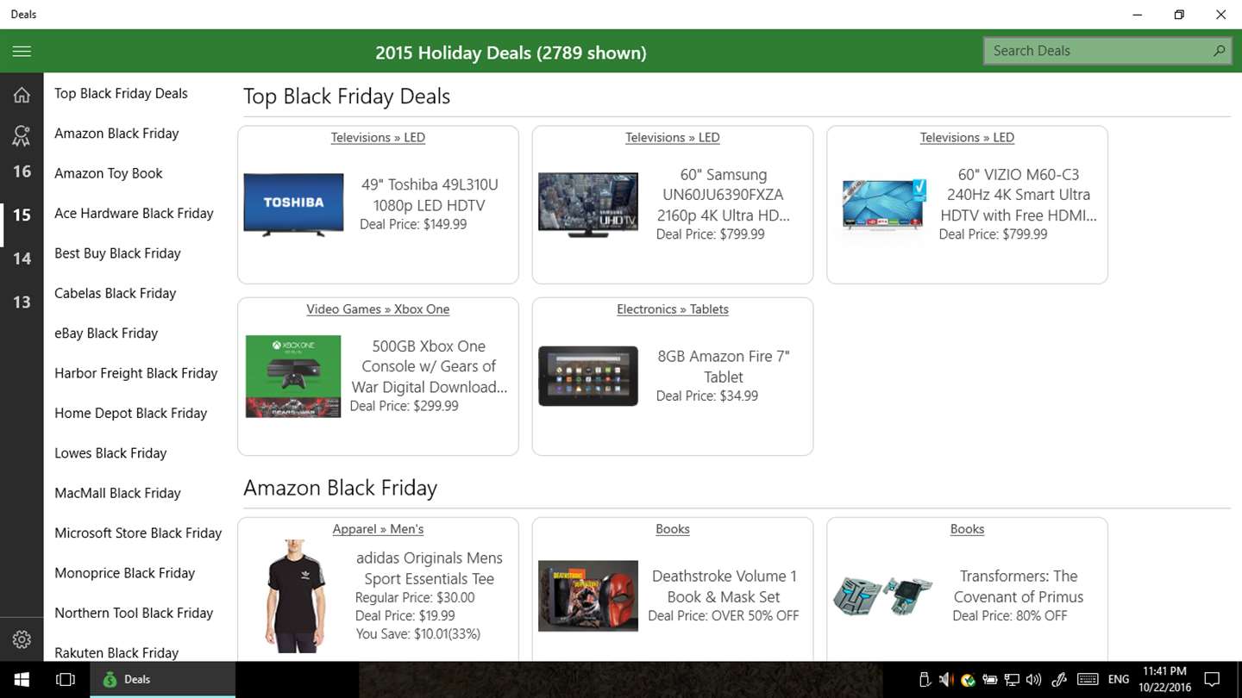
Task: Open Deathstroke Volume 1 Book title
Action: pyautogui.click(x=723, y=586)
